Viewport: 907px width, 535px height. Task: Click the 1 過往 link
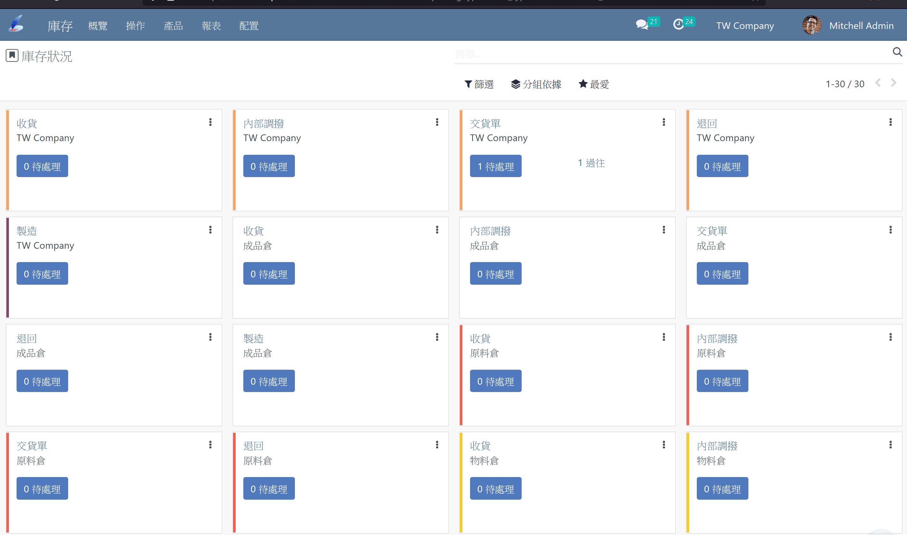(591, 163)
